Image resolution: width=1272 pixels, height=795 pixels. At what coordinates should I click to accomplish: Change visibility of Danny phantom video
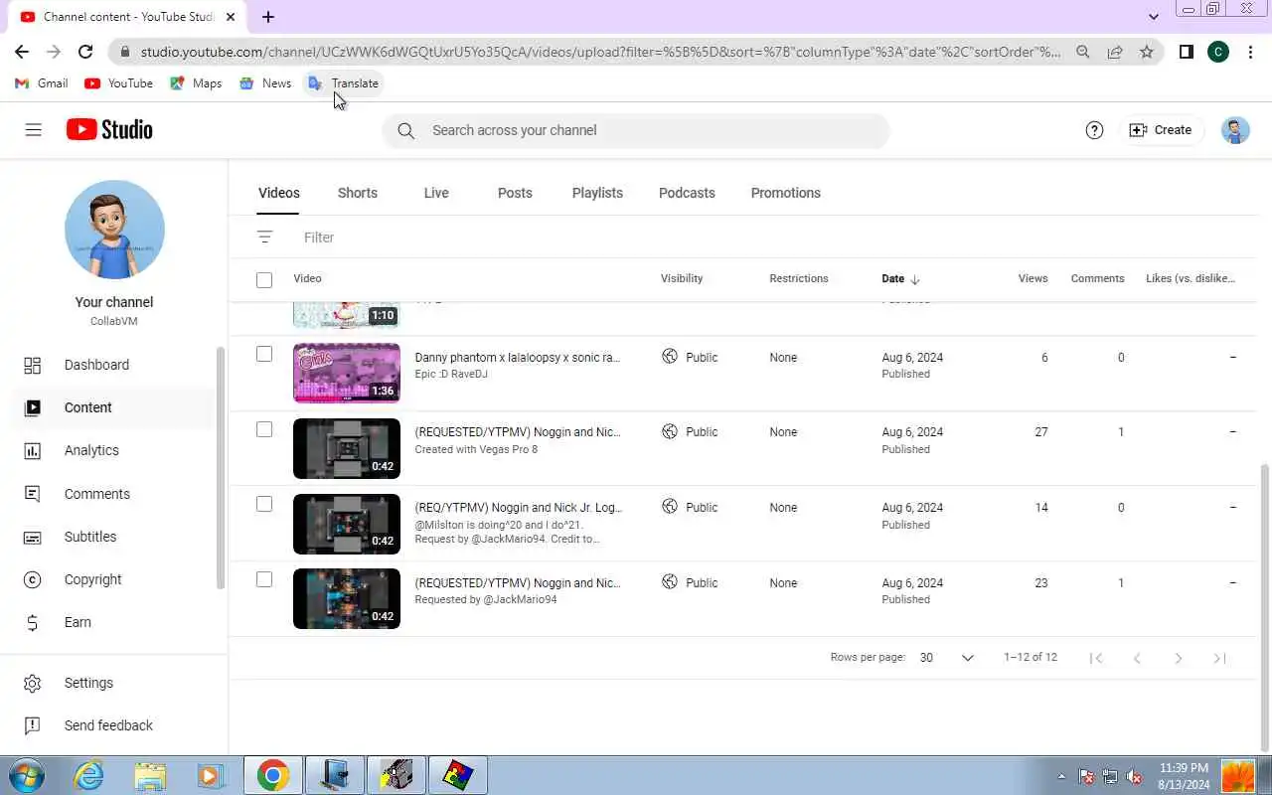(x=690, y=357)
